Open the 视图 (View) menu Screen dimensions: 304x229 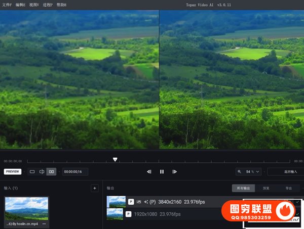click(34, 5)
